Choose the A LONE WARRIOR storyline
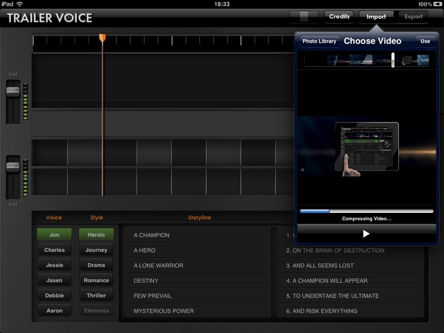 198,266
